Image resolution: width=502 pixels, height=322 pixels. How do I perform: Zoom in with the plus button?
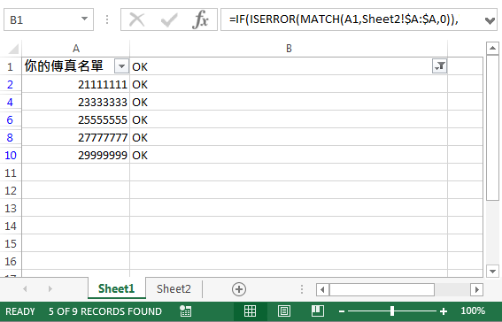point(444,311)
